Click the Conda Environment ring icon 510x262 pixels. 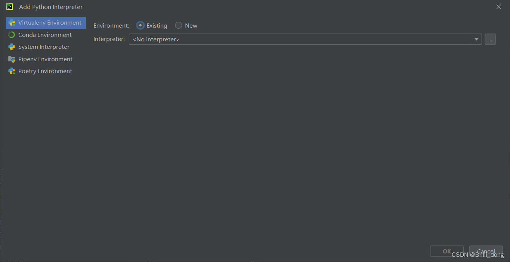(12, 35)
